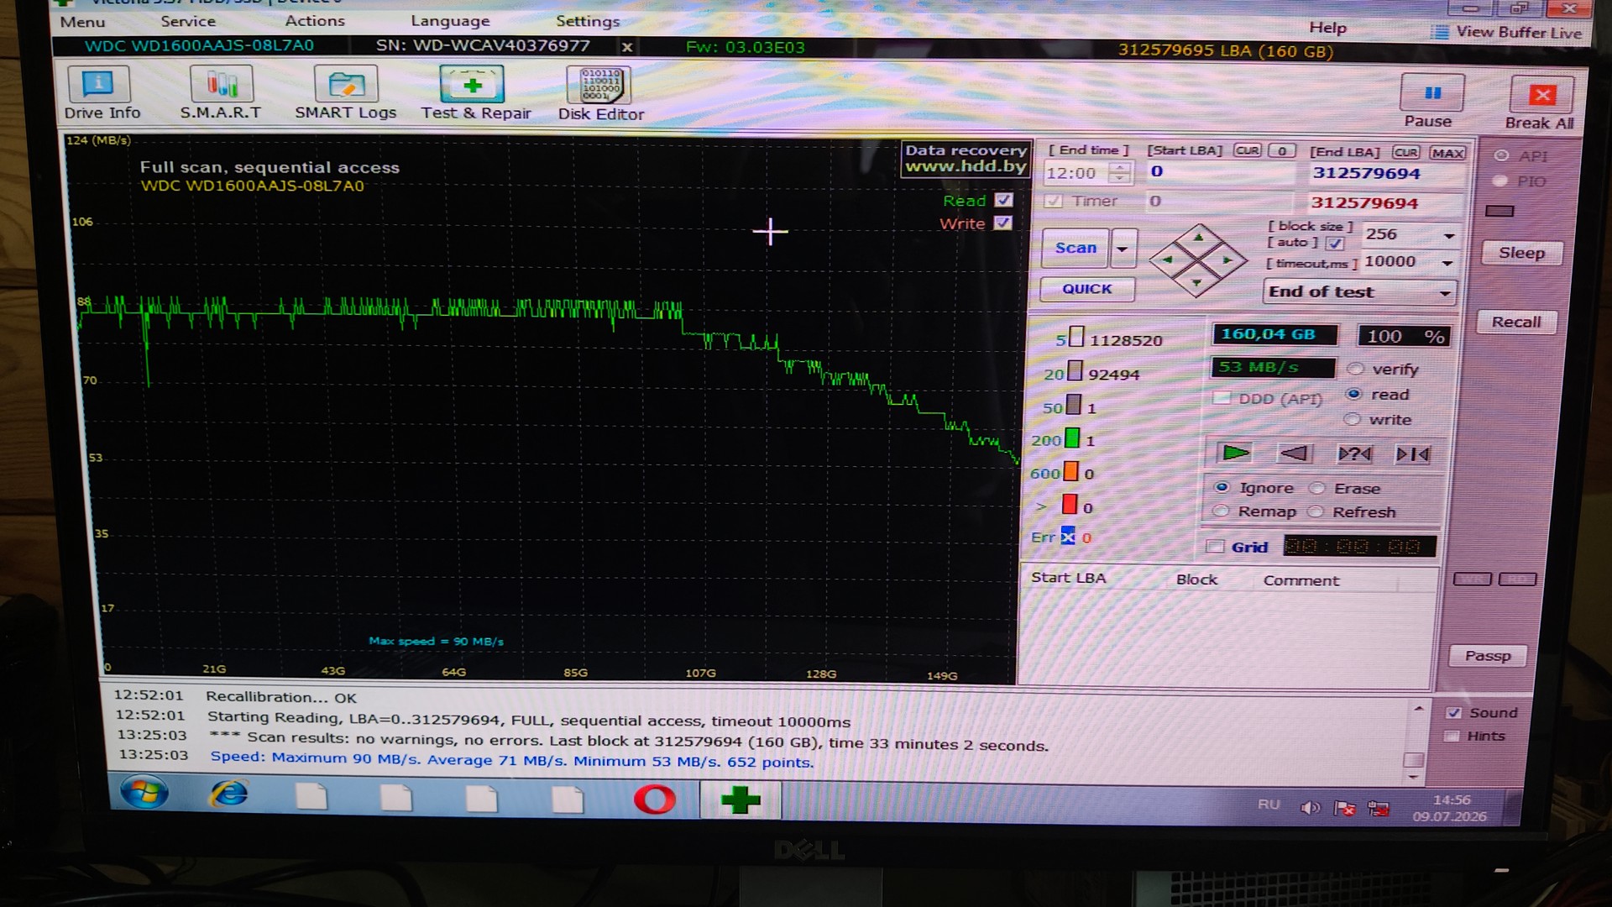
Task: Open the S.M.A.R.T attributes view
Action: [221, 93]
